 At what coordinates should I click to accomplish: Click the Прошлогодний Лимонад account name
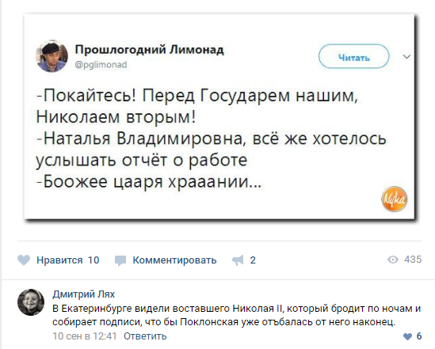(x=149, y=50)
